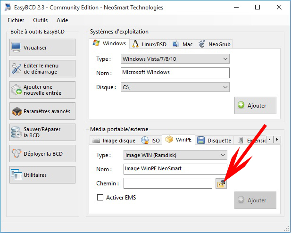
Task: Expand the Image WIN (Ramdisk) dropdown
Action: coord(175,155)
